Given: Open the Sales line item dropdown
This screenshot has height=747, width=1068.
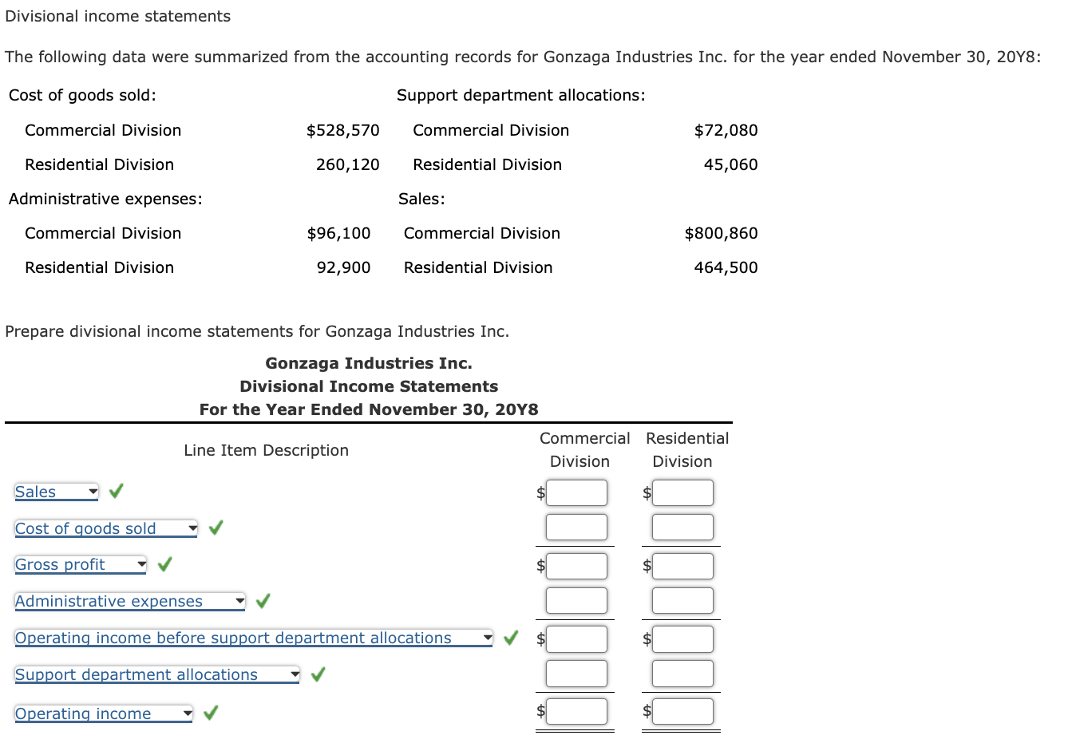Looking at the screenshot, I should [57, 492].
